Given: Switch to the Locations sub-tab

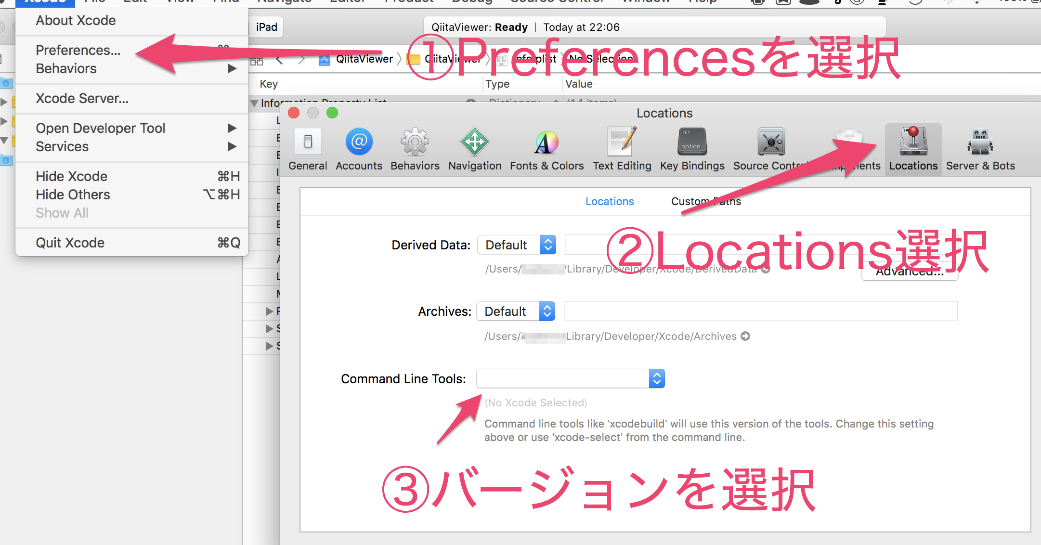Looking at the screenshot, I should (x=610, y=201).
